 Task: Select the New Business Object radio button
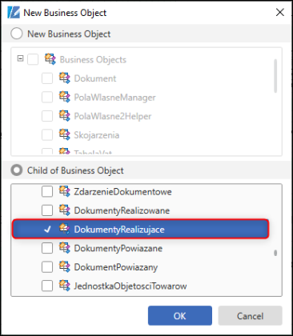(17, 34)
